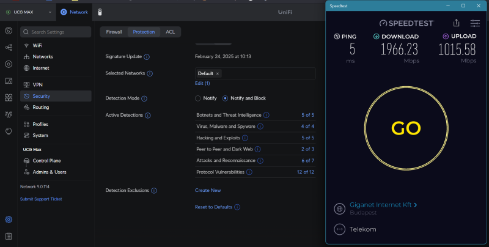Open Virus, Malware 4 of 4 count
The height and width of the screenshot is (247, 489).
tap(308, 127)
